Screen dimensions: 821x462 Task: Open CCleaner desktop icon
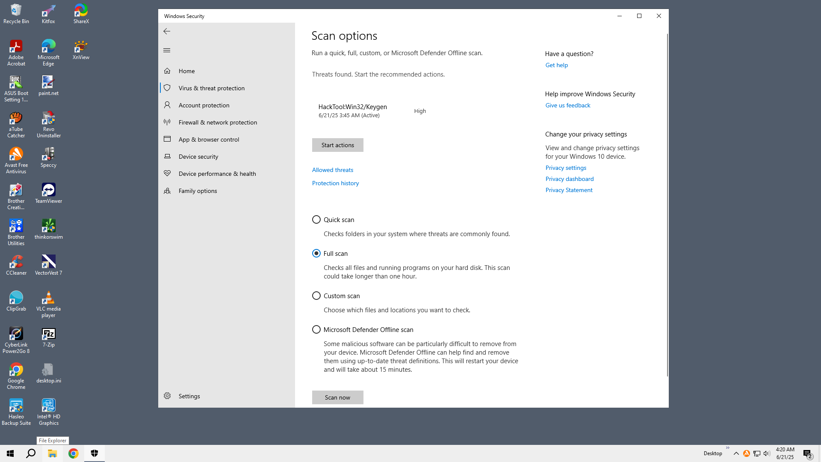(x=16, y=266)
